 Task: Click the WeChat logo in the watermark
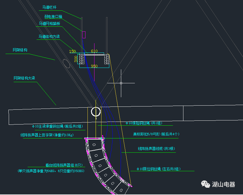[x=206, y=184]
